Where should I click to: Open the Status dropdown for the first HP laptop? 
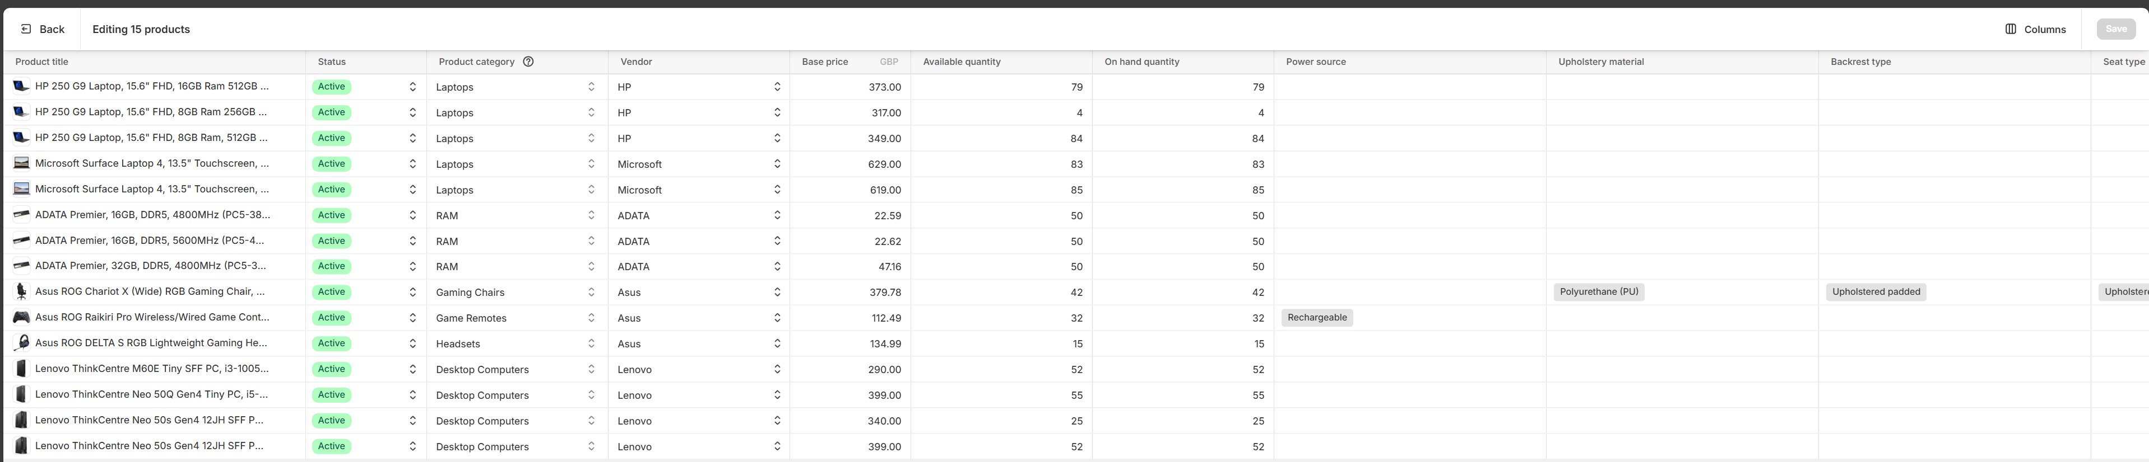(x=412, y=86)
